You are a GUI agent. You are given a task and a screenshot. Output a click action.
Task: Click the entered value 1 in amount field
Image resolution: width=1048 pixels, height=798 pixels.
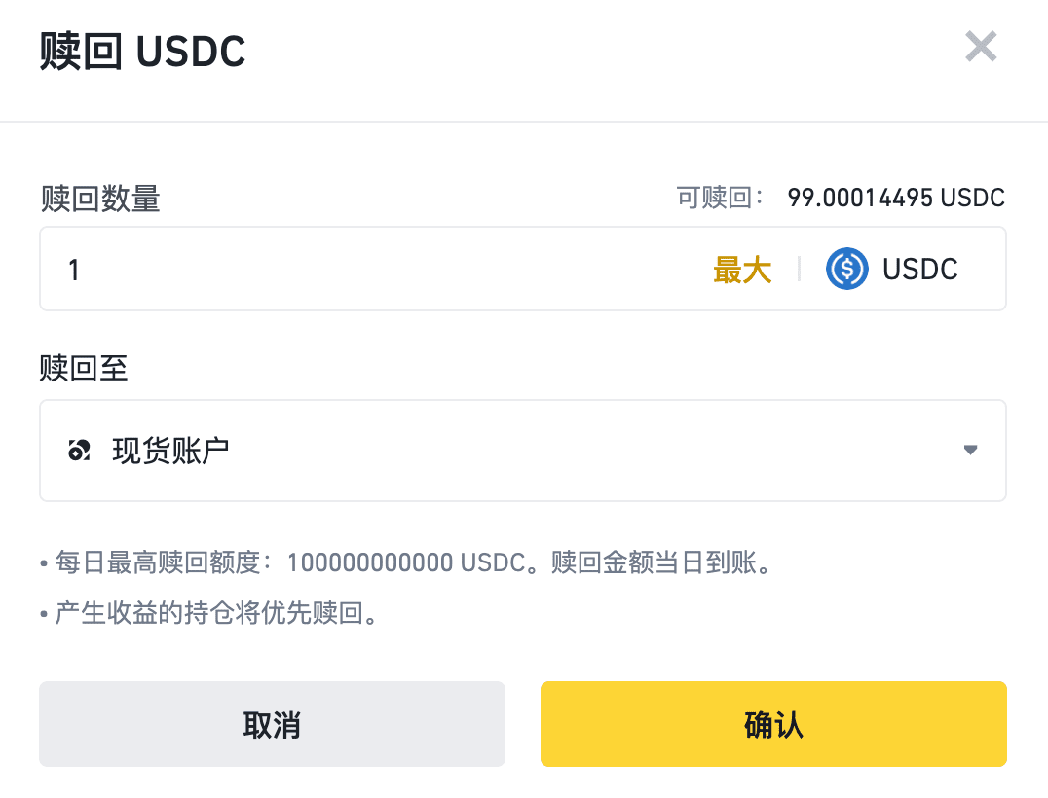click(x=74, y=270)
